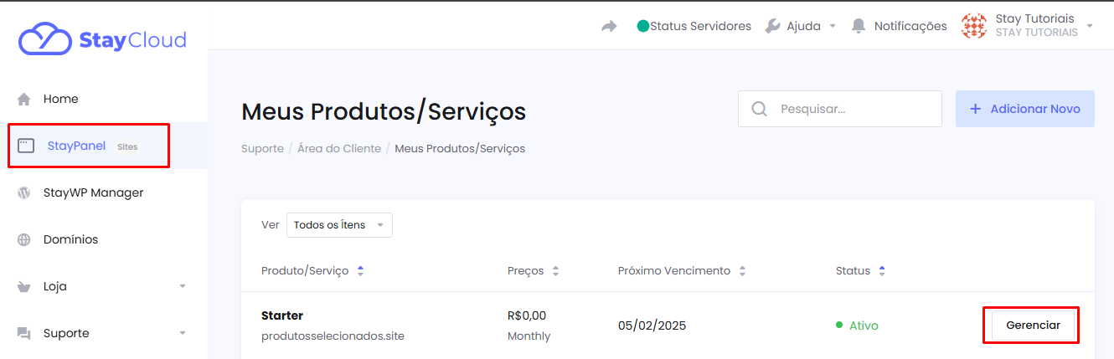1114x359 pixels.
Task: Open the Todos os Ítens dropdown
Action: (339, 225)
